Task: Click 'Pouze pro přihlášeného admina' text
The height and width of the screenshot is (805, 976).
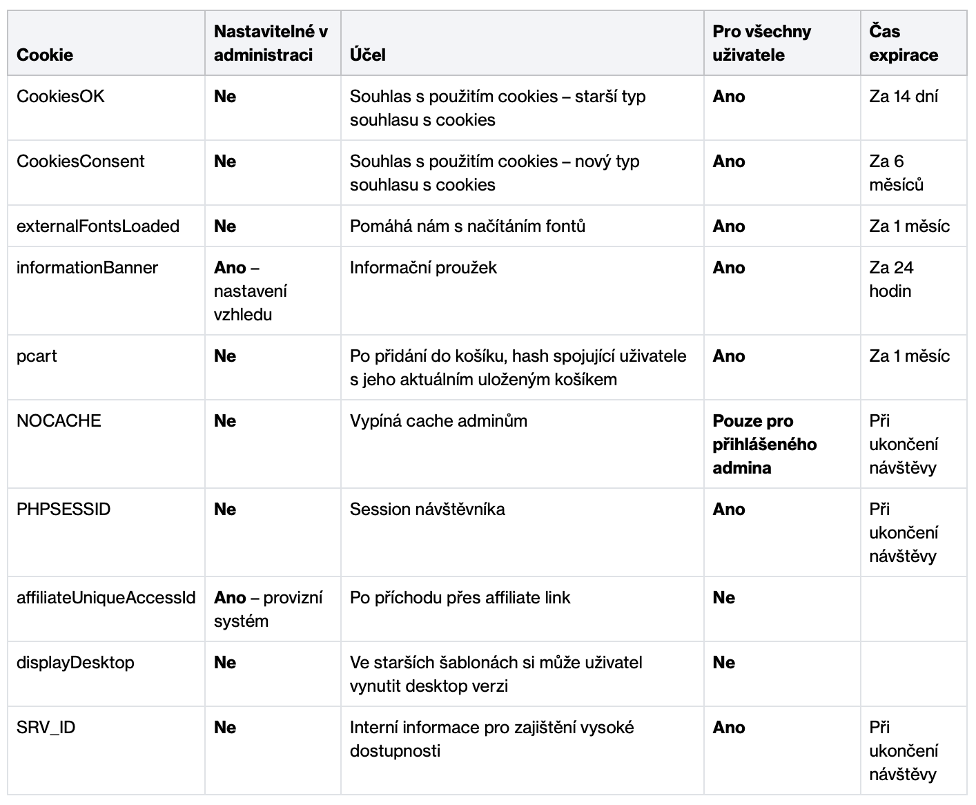Action: tap(764, 444)
